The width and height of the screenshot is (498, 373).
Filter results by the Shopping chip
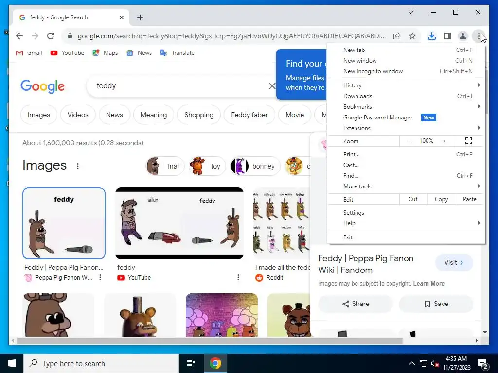coord(199,115)
